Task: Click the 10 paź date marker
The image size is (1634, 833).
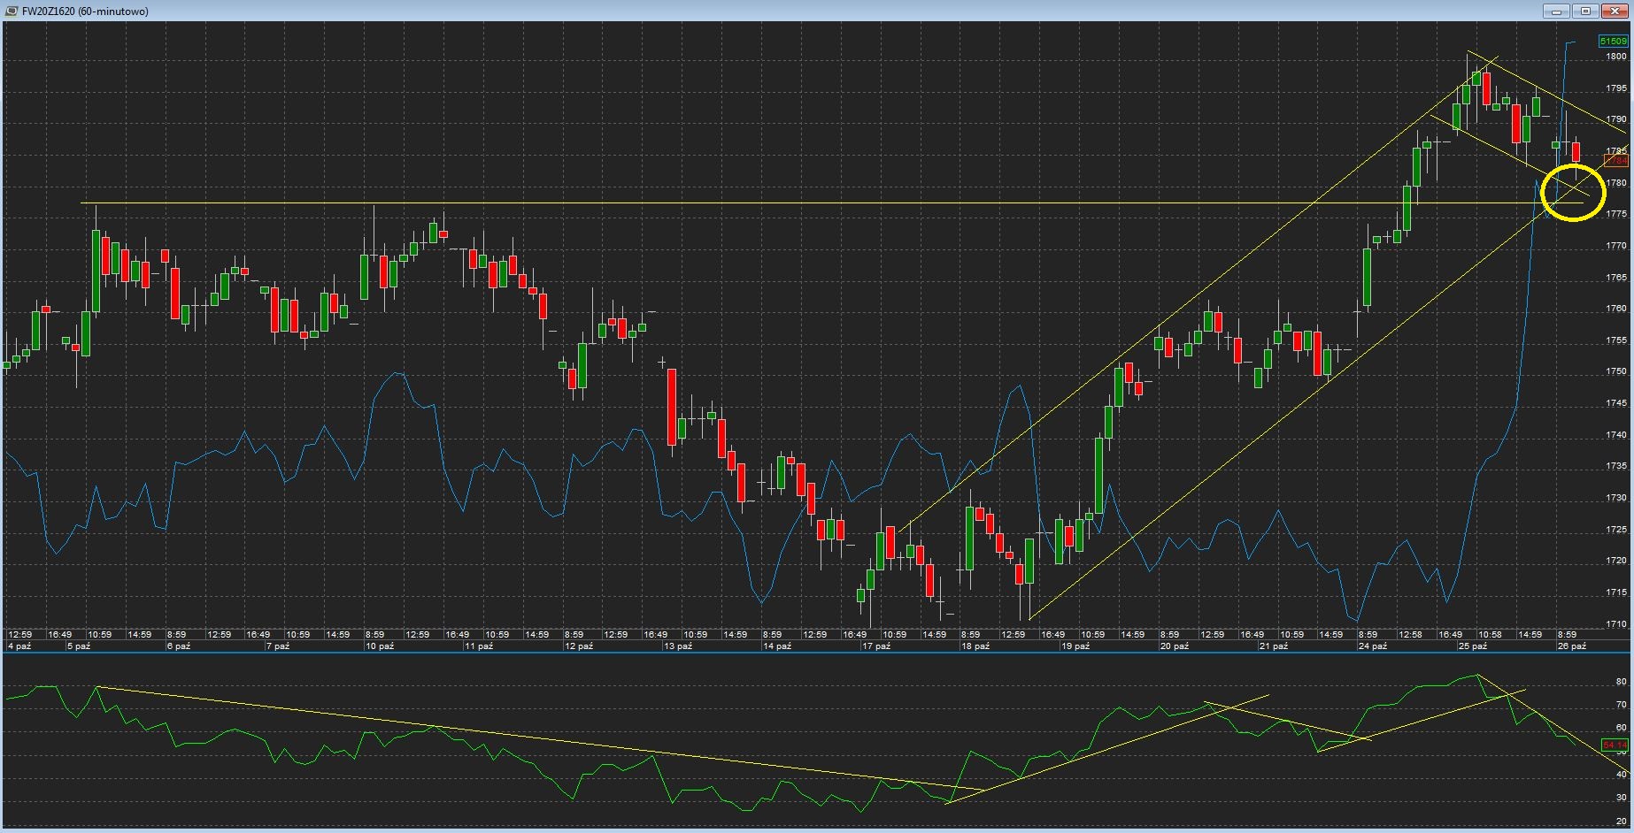Action: 379,646
